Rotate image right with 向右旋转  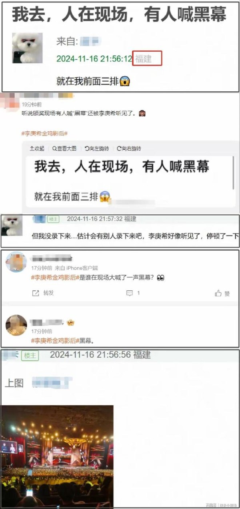(x=129, y=149)
